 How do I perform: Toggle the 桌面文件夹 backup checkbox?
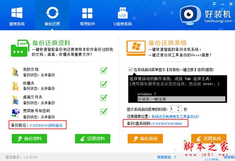pyautogui.click(x=103, y=98)
